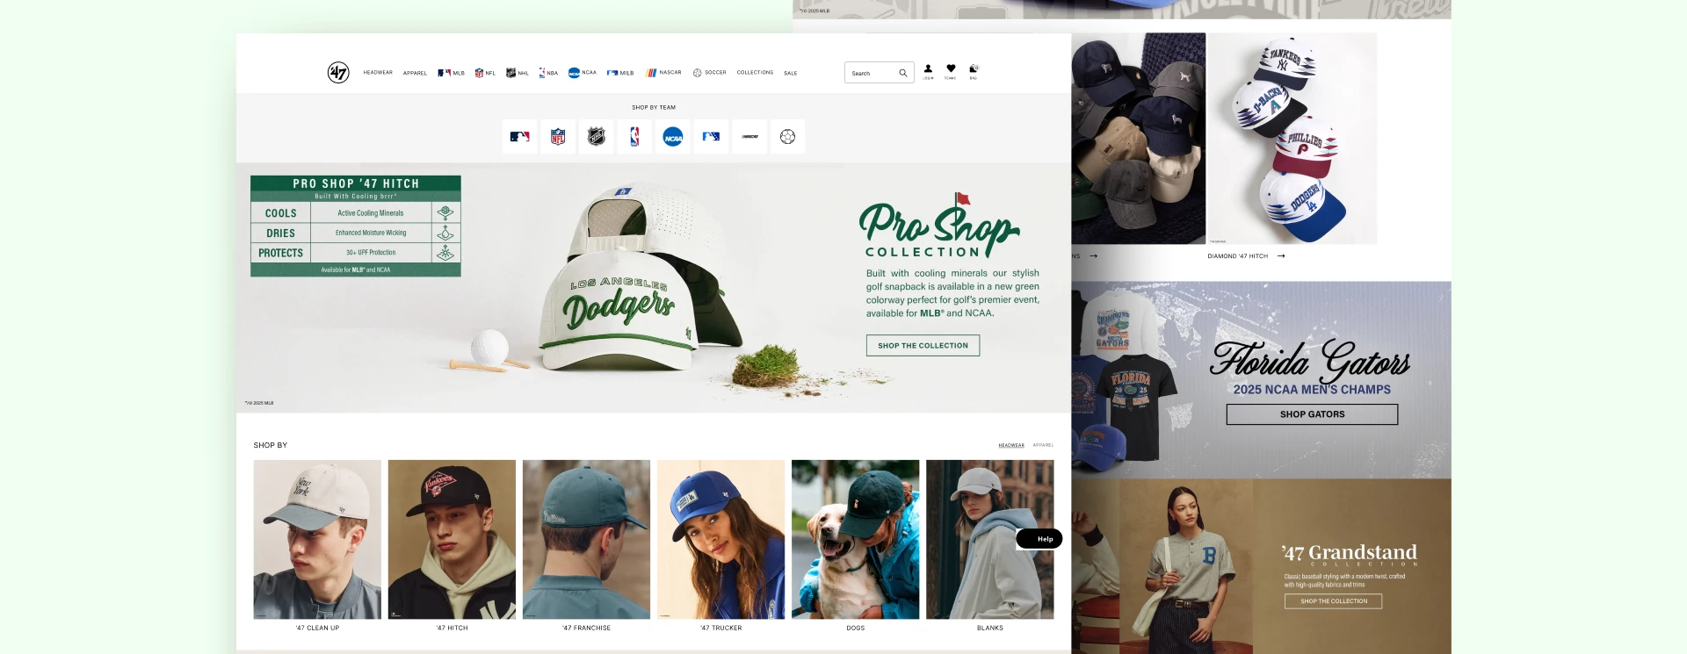Click the PROTECTS row icon in Pro Shop Hitch chart

(445, 253)
